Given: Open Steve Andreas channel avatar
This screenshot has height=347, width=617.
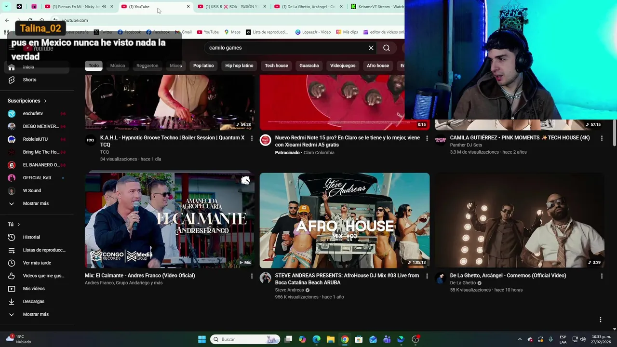Looking at the screenshot, I should pos(265,278).
